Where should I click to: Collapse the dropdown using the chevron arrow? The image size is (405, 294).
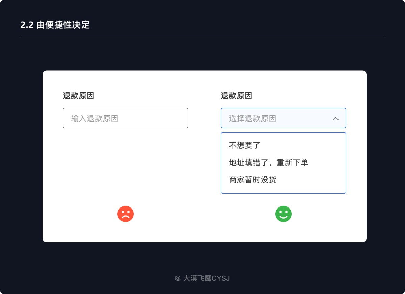click(335, 118)
